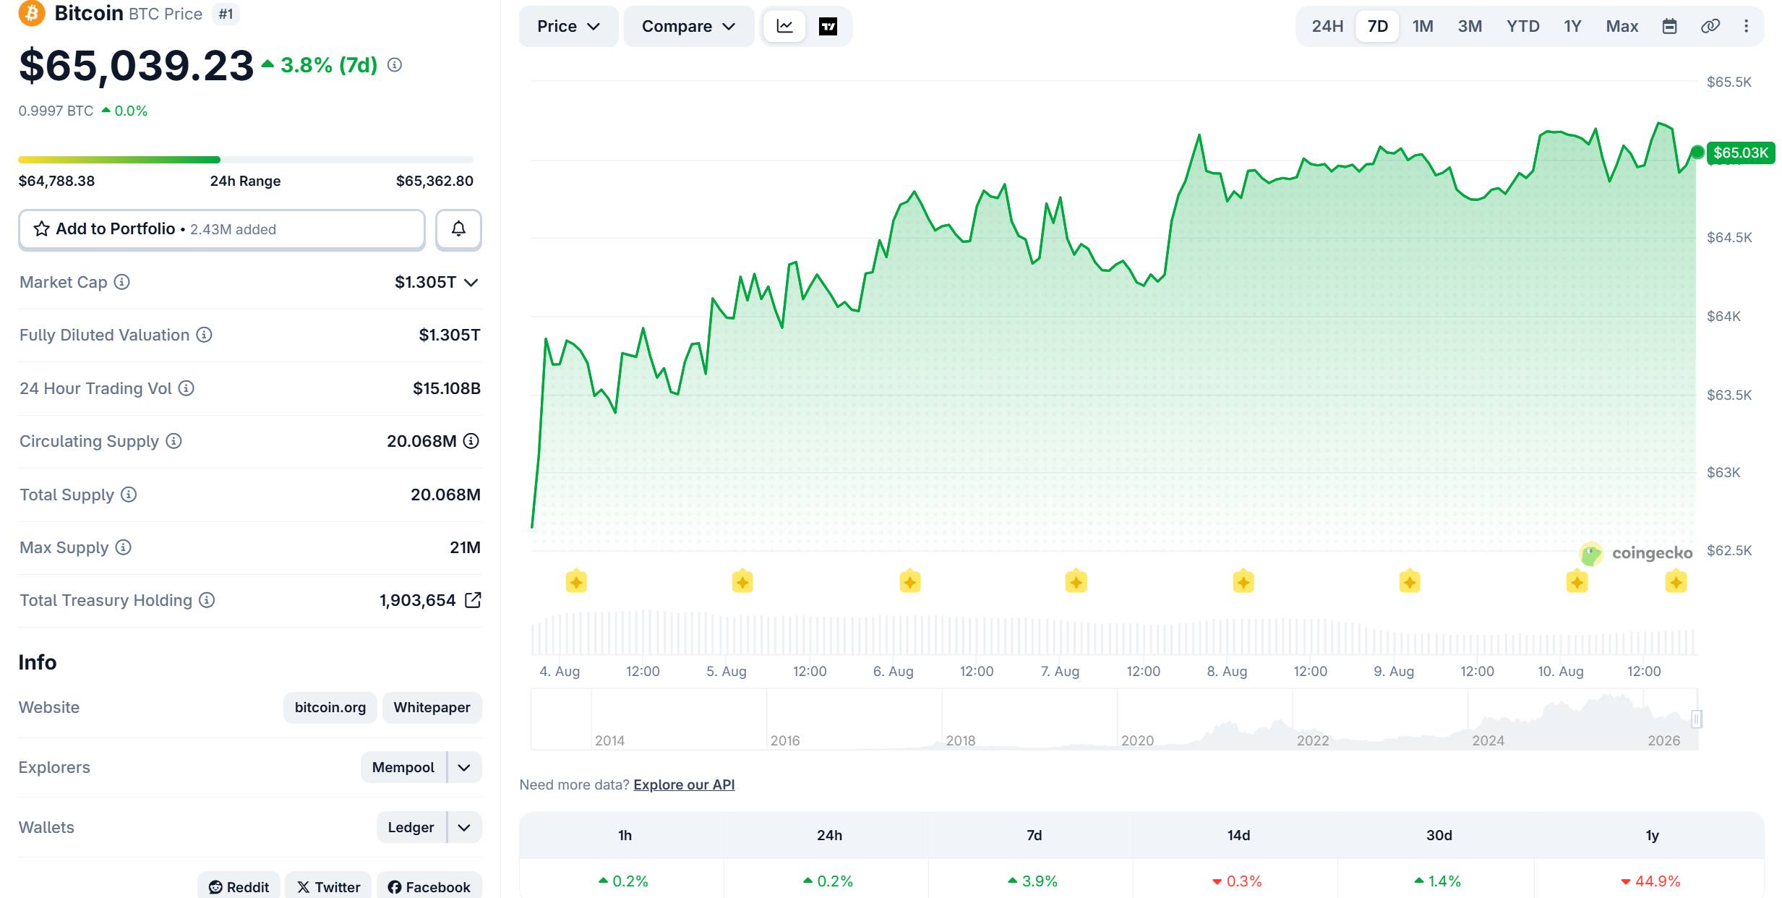Click the $15.108B trading volume value
The image size is (1782, 898).
(447, 389)
